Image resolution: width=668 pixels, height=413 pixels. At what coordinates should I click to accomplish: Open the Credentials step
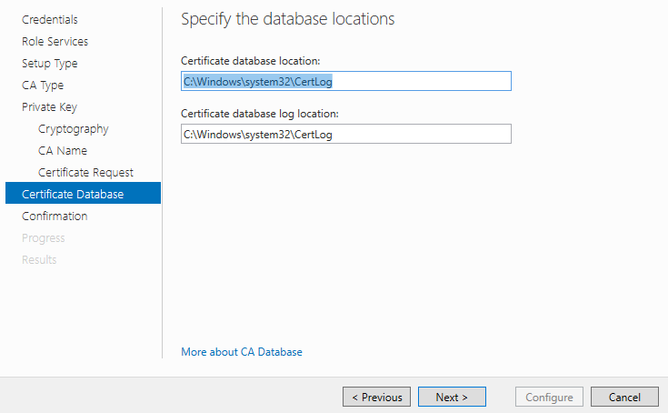coord(50,20)
